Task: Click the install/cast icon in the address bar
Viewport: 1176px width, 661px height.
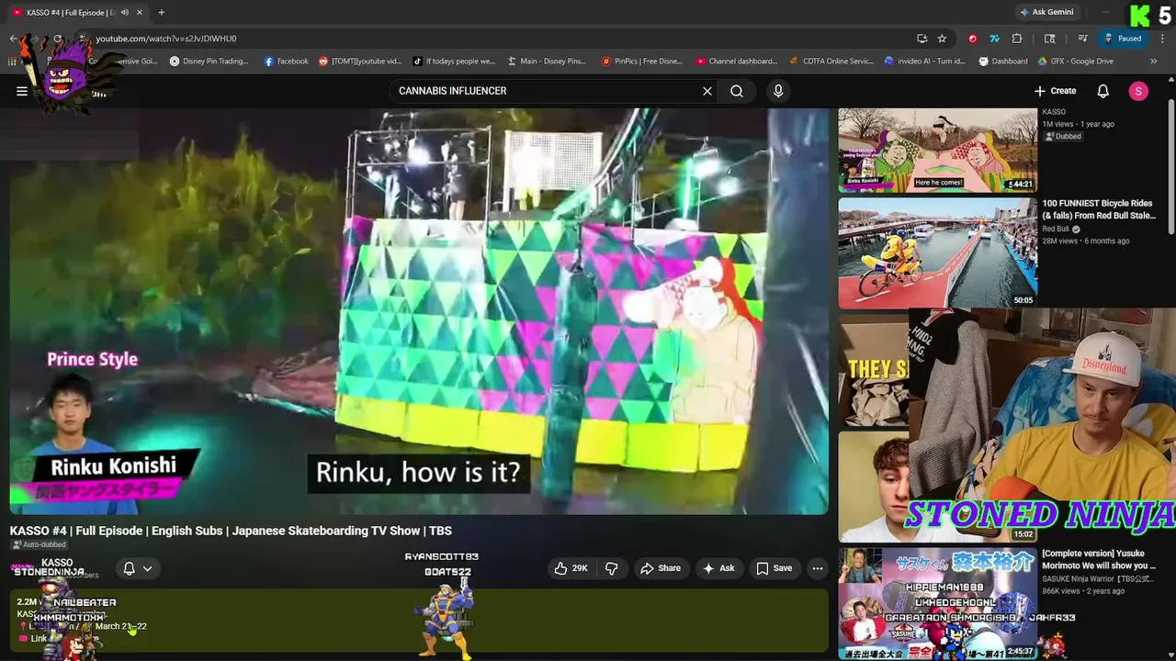Action: tap(922, 39)
